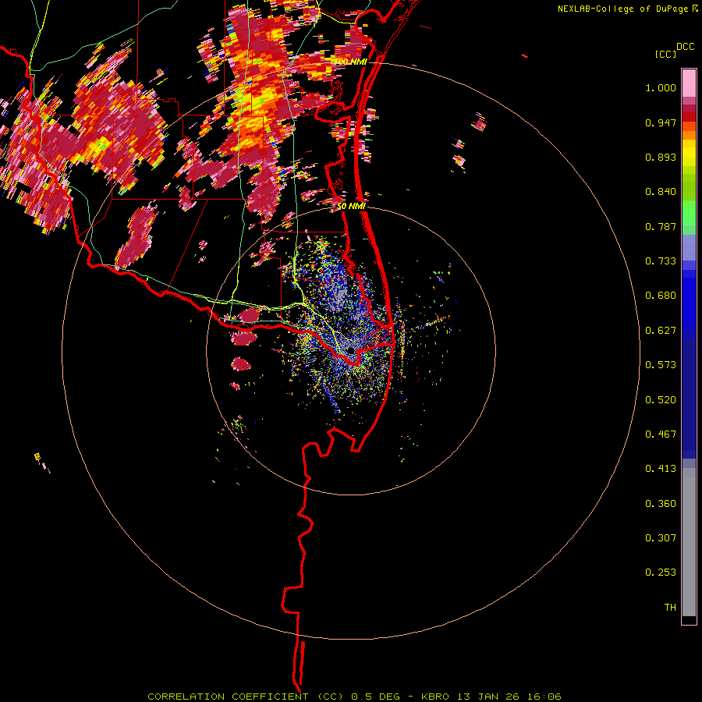The image size is (702, 702).
Task: Click the 100 NMI range ring label
Action: coord(351,62)
